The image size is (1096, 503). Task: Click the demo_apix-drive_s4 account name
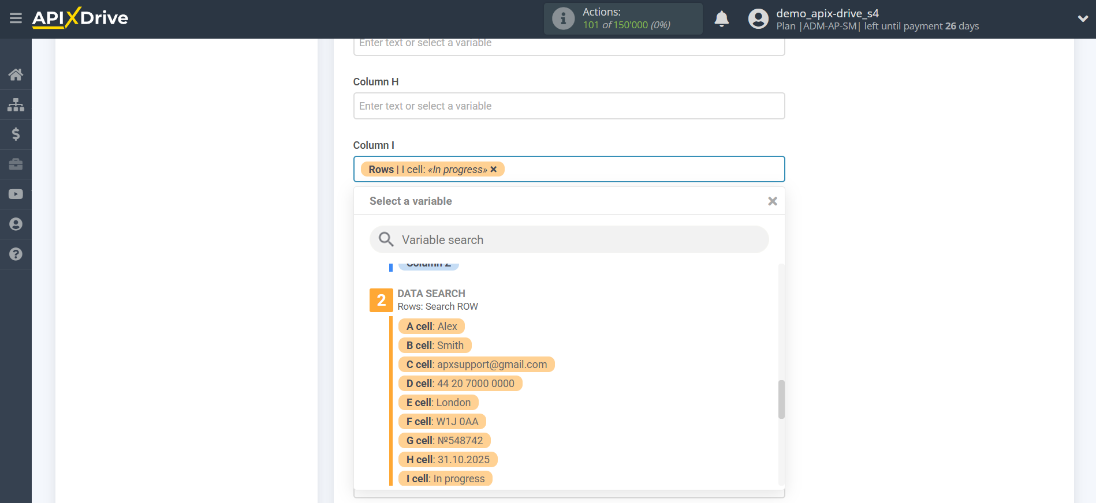(827, 13)
